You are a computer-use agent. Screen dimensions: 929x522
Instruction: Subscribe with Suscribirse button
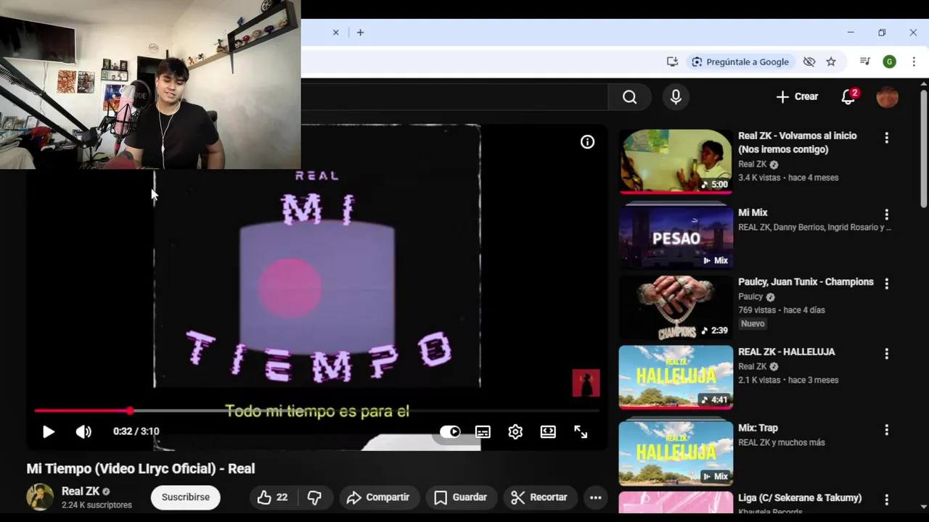pos(185,497)
